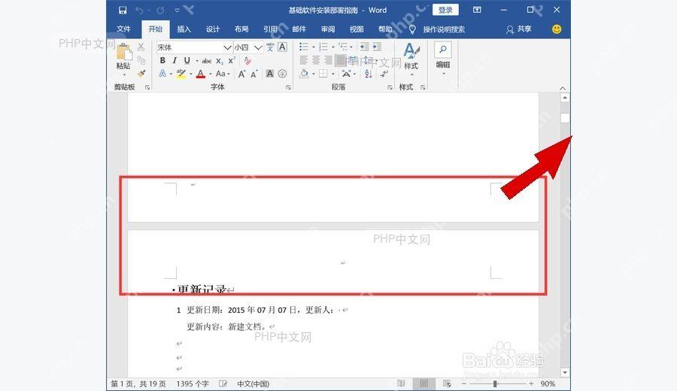Switch to the 引用 tab
Image resolution: width=677 pixels, height=391 pixels.
point(270,29)
